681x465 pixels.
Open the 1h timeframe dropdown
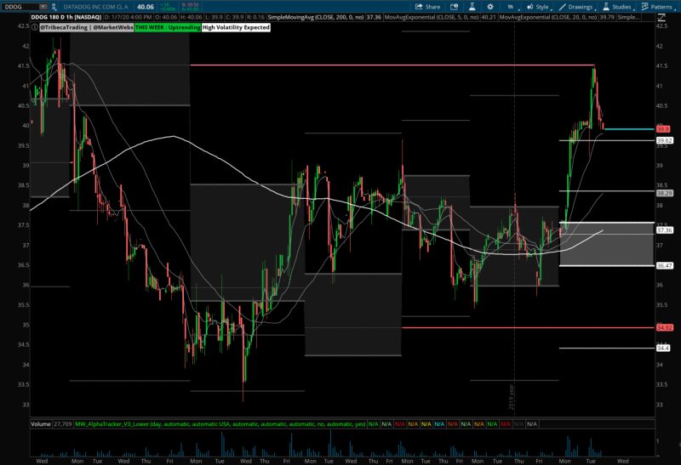coord(512,7)
